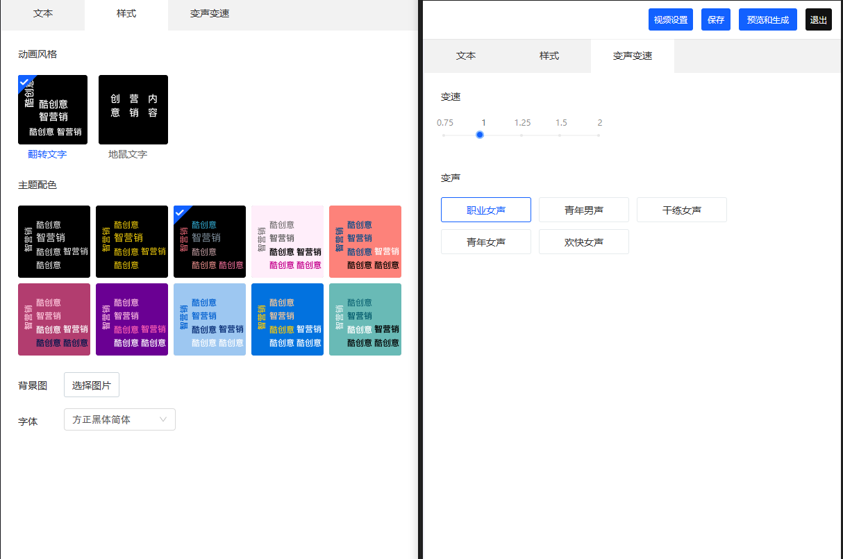Select the 地鼠文字 animation style thumbnail
Screen dimensions: 843x559
click(x=133, y=110)
